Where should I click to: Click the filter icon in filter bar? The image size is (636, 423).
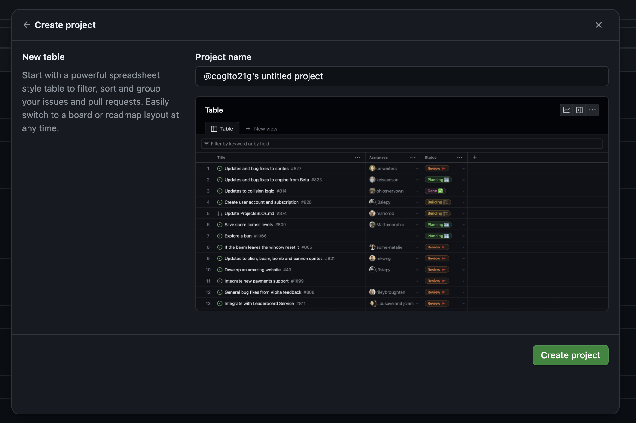pos(206,144)
